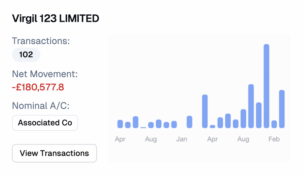Click the Feb label on the chart axis
Viewport: 304px width, 175px height.
[x=274, y=139]
